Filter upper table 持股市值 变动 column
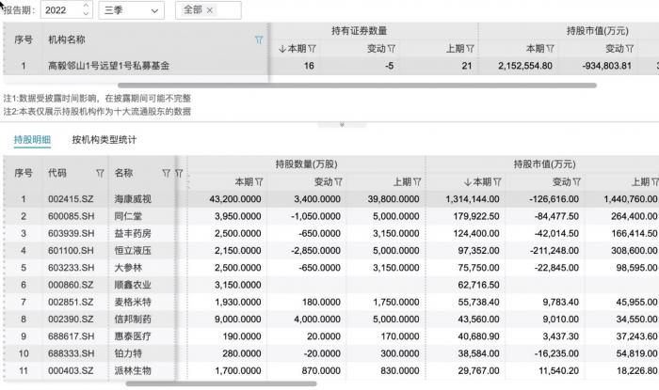 coord(630,49)
